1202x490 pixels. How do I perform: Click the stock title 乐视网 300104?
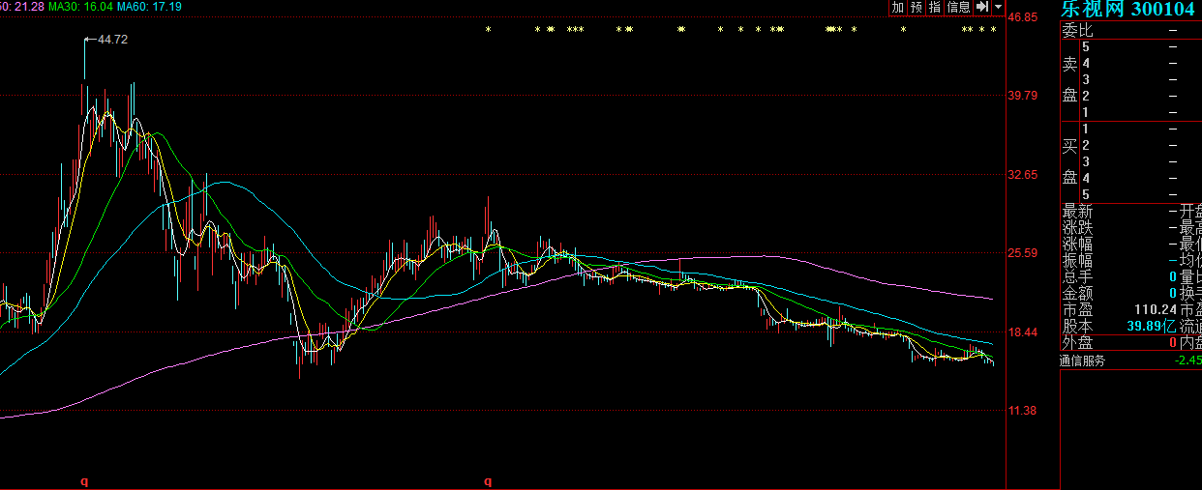(x=1127, y=9)
